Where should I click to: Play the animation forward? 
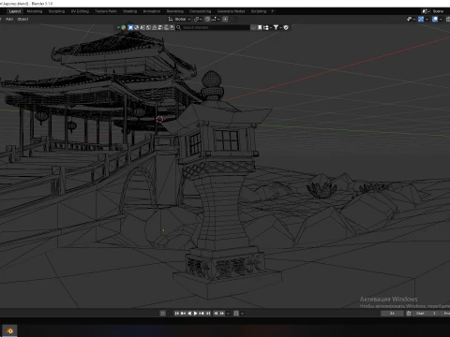click(x=196, y=314)
